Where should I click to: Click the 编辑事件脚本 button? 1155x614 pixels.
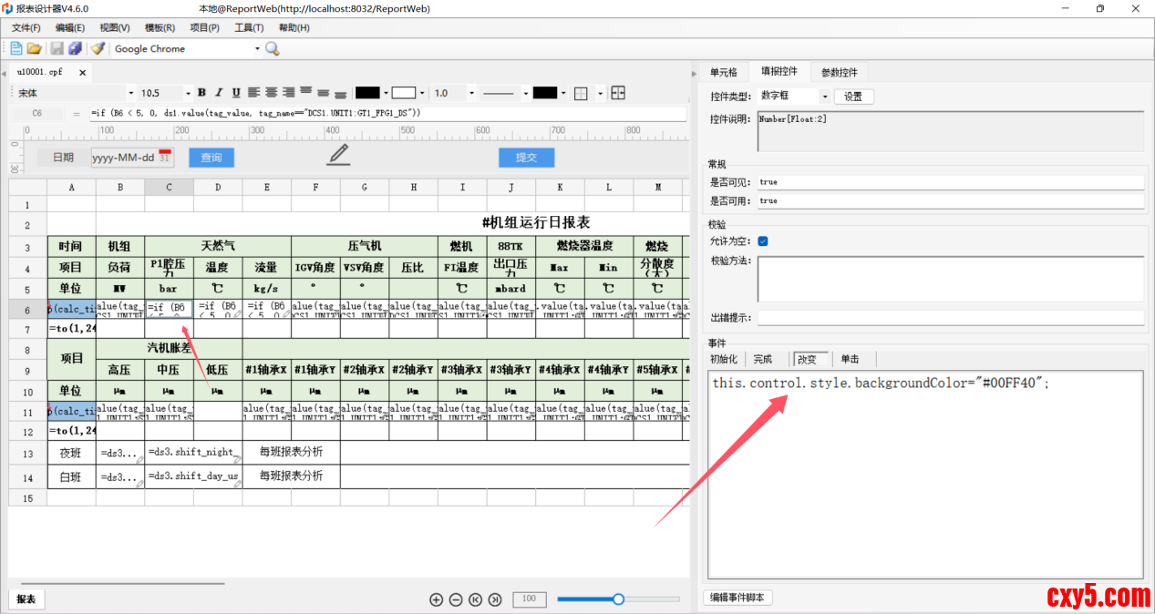tap(738, 598)
